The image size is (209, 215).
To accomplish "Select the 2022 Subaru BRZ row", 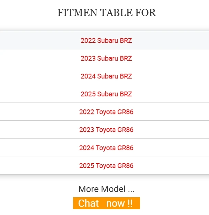I will pos(104,40).
